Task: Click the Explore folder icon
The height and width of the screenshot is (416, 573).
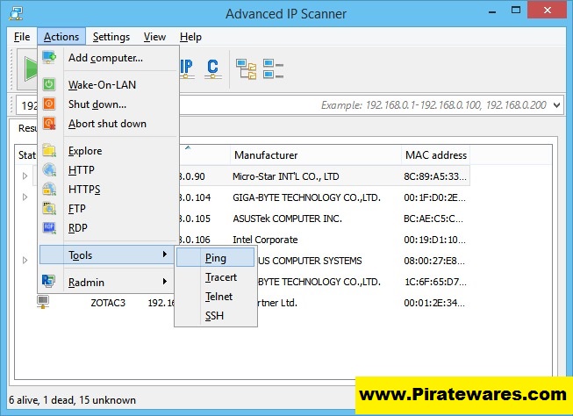Action: [49, 151]
